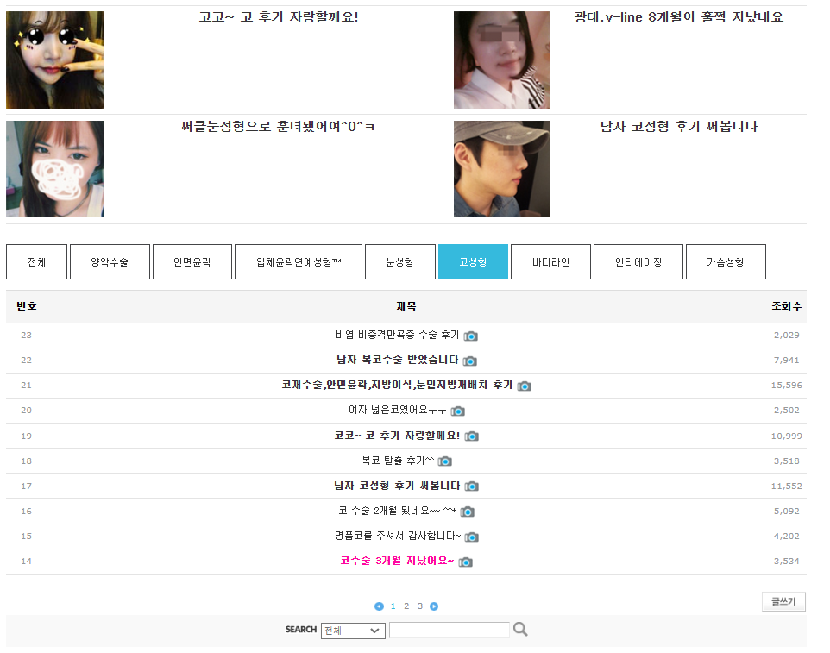Click the search magnifier icon

tap(520, 630)
